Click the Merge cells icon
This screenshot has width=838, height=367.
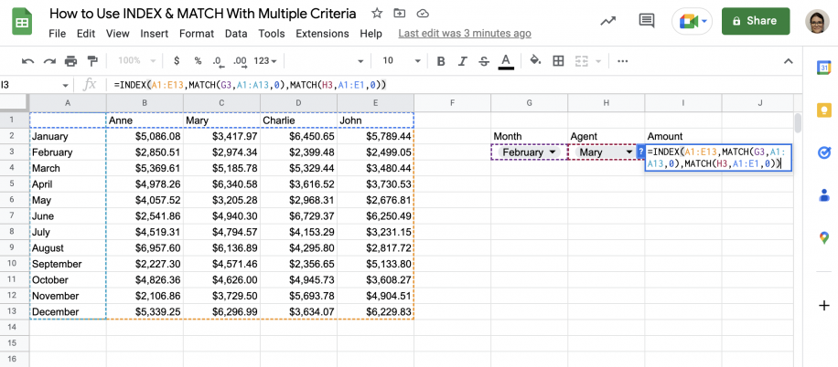point(582,61)
